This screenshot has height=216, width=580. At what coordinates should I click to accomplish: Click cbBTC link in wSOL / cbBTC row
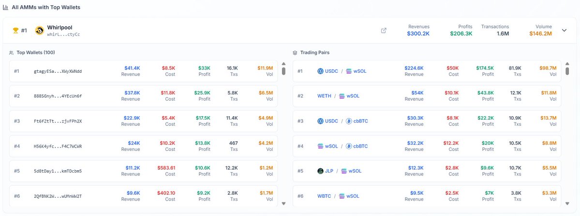[361, 147]
